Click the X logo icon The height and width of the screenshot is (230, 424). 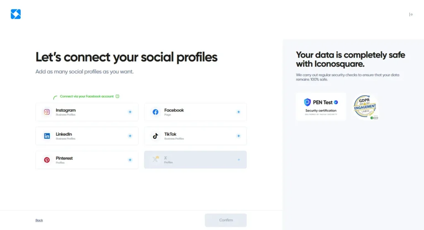(x=155, y=160)
